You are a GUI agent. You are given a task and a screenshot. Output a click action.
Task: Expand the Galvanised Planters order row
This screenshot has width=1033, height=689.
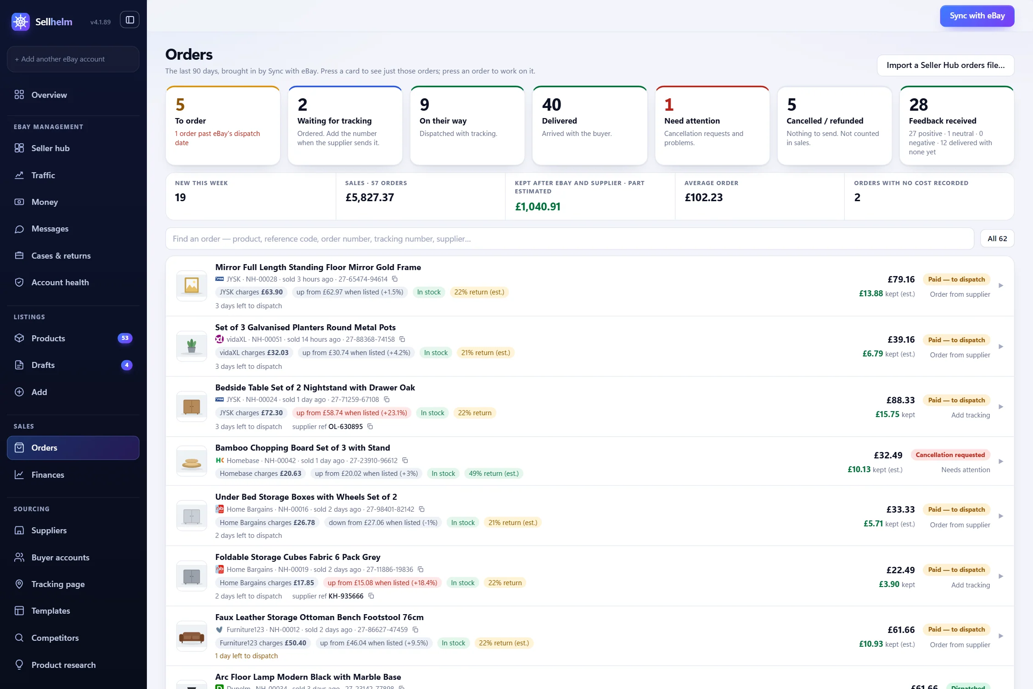(1001, 346)
